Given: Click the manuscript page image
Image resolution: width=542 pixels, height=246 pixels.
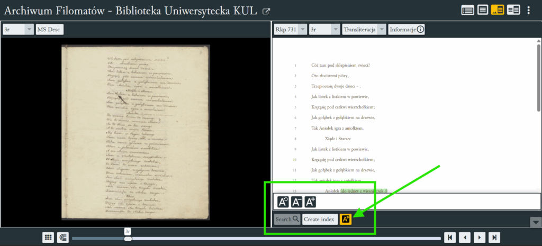Looking at the screenshot, I should (135, 132).
